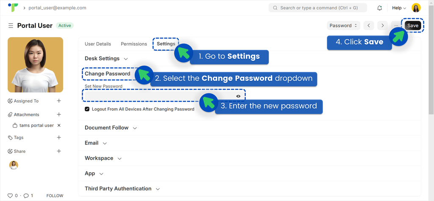The image size is (434, 201).
Task: Open the notifications bell
Action: 379,8
